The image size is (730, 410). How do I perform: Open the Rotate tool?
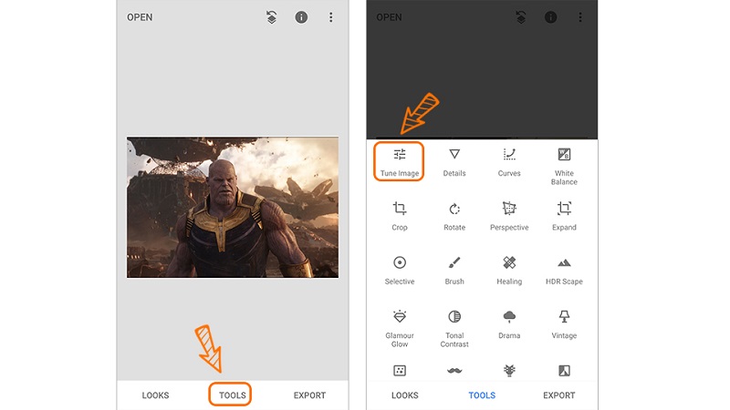click(x=454, y=216)
